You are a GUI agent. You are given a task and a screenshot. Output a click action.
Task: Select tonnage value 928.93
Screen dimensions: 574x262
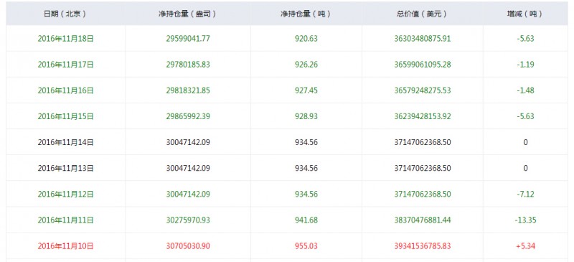[x=306, y=116]
